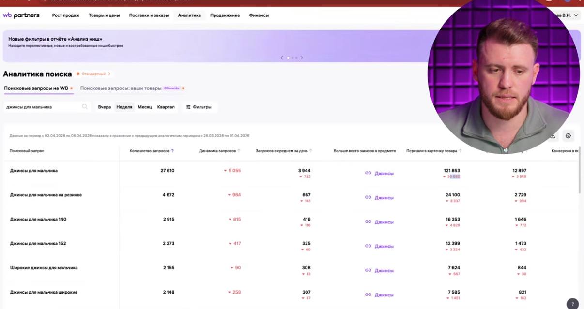Switch period to Квартал

(167, 106)
